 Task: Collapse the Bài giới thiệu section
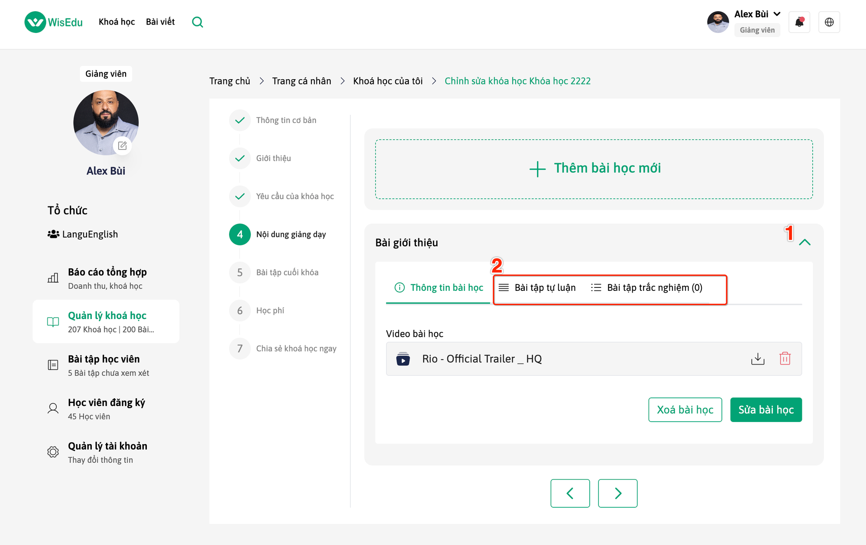(805, 242)
